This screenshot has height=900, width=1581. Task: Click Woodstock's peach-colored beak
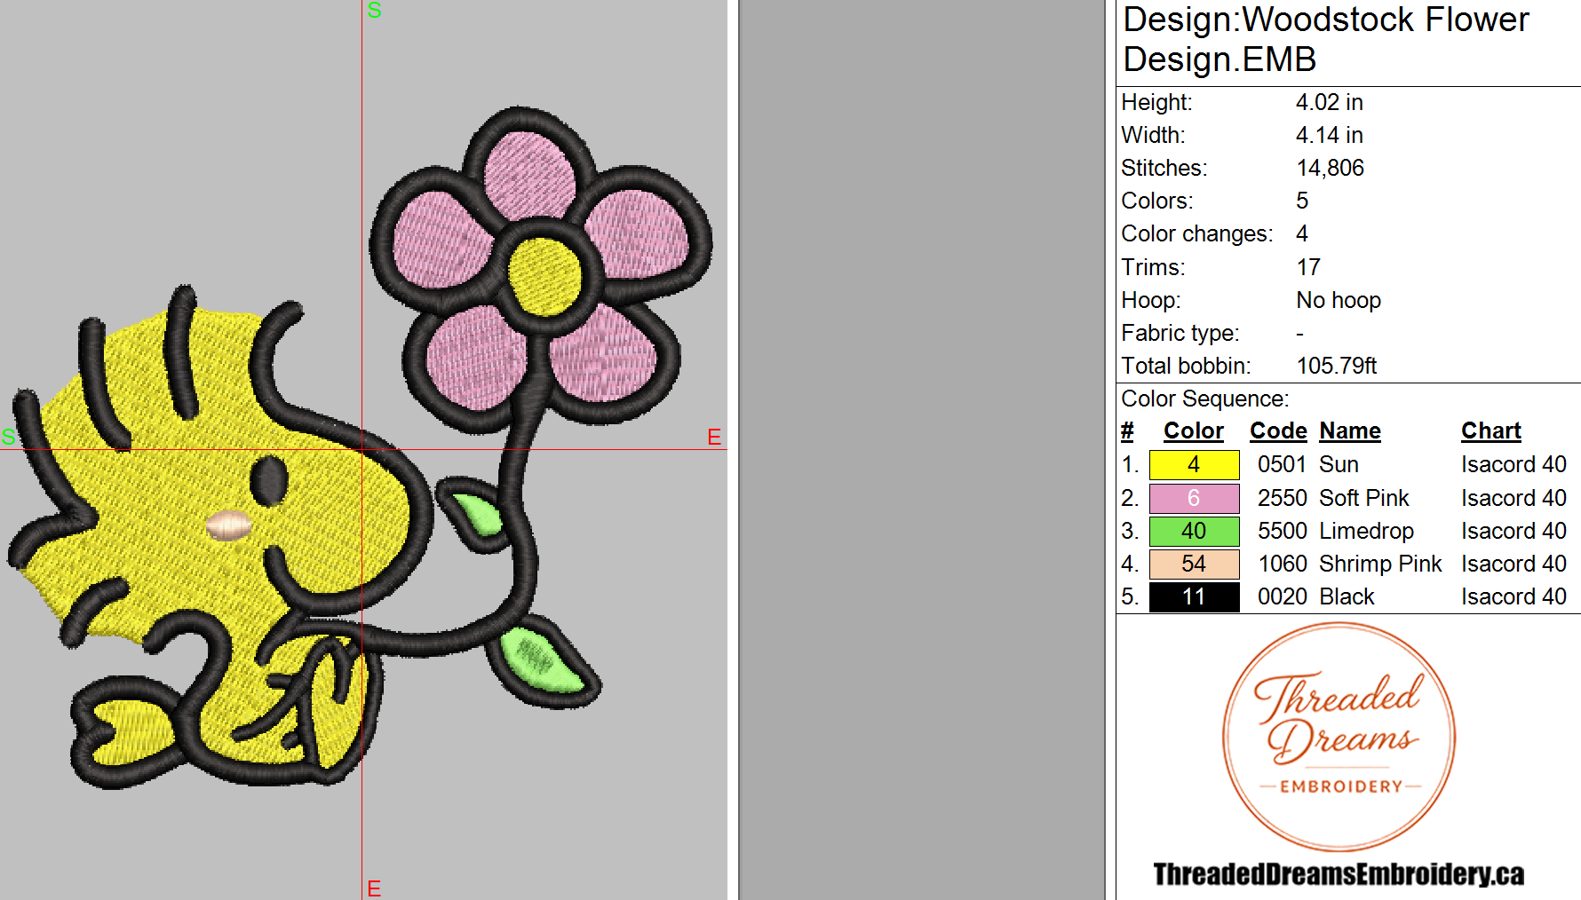pos(229,525)
